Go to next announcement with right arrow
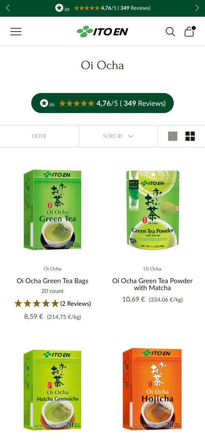This screenshot has height=443, width=205. (197, 8)
